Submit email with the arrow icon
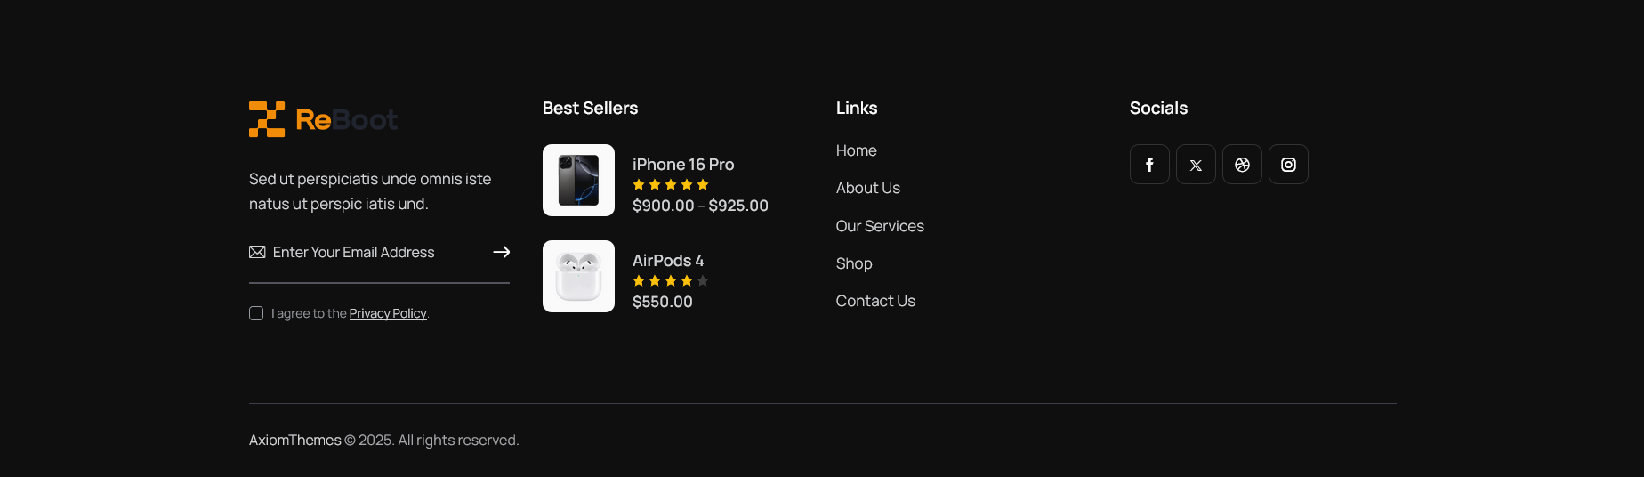1644x477 pixels. click(502, 252)
